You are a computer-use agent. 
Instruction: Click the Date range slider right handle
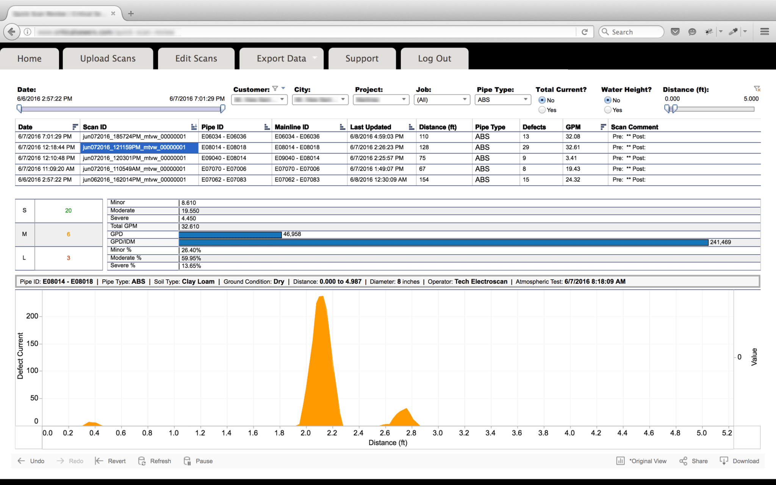coord(223,109)
